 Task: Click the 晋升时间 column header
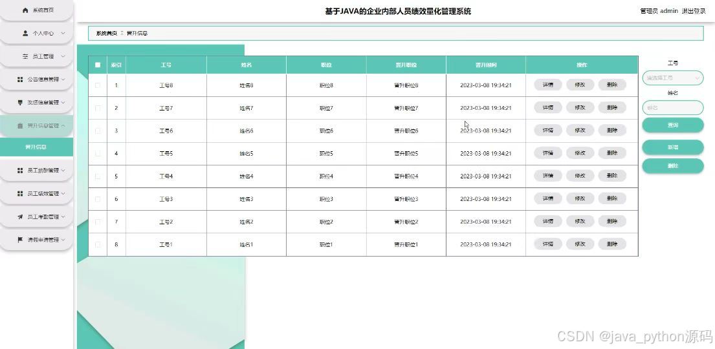coord(486,65)
